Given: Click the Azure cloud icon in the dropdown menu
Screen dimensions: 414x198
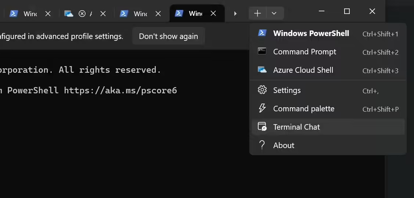Looking at the screenshot, I should 262,70.
